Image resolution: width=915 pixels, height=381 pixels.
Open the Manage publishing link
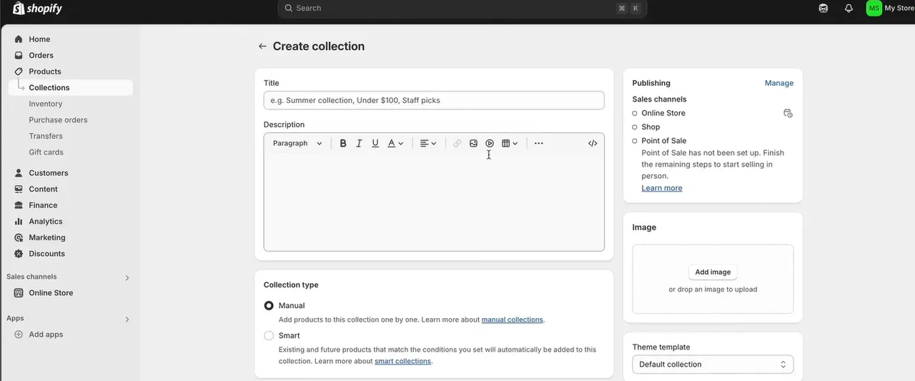click(778, 83)
